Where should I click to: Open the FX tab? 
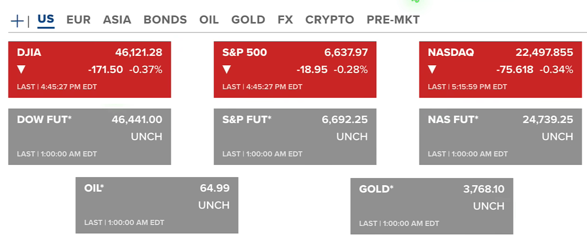coord(285,20)
